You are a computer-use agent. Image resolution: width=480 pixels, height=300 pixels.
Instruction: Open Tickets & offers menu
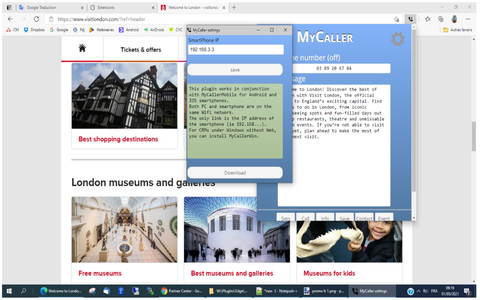point(141,49)
